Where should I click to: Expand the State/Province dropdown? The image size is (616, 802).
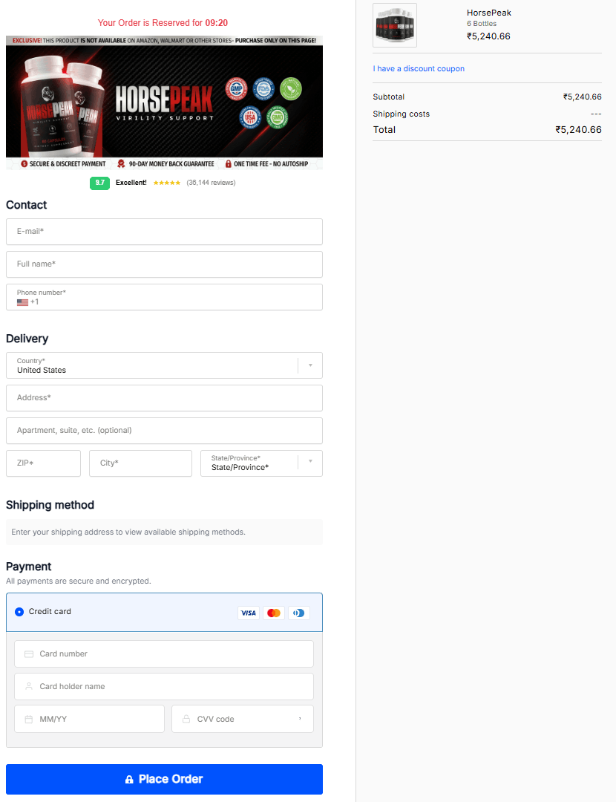(x=261, y=463)
